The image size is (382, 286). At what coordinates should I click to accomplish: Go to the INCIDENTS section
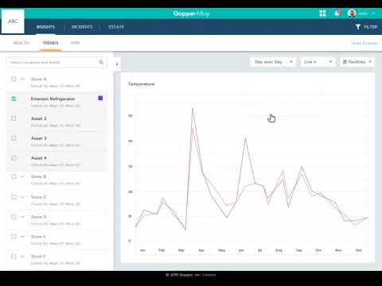pyautogui.click(x=82, y=27)
